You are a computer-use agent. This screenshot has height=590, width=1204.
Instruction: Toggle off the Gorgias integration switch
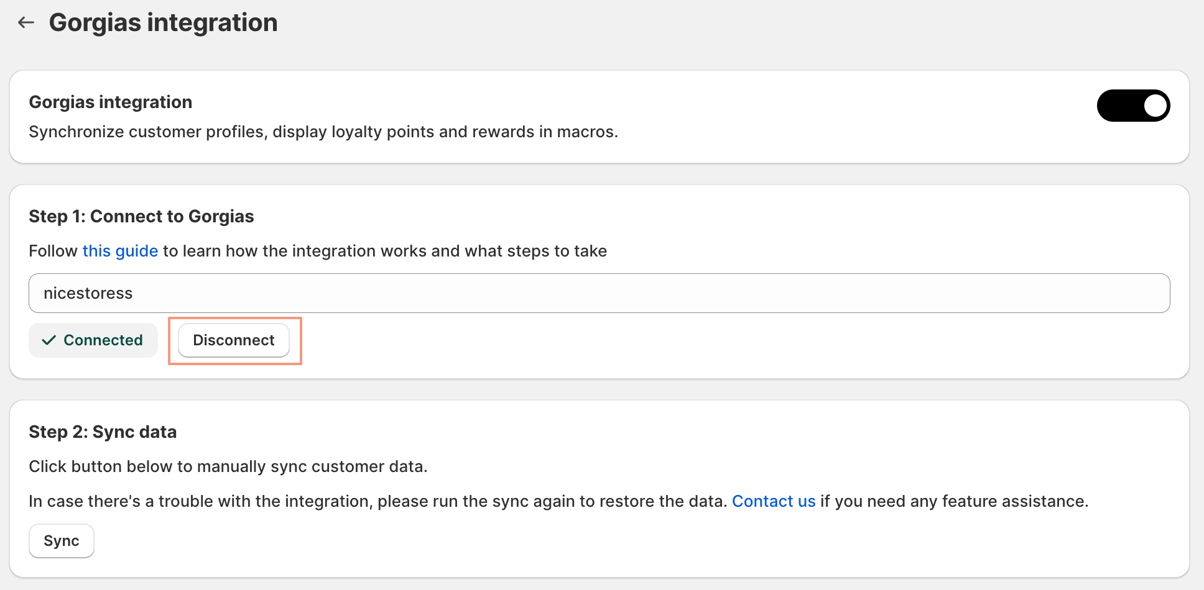point(1133,106)
